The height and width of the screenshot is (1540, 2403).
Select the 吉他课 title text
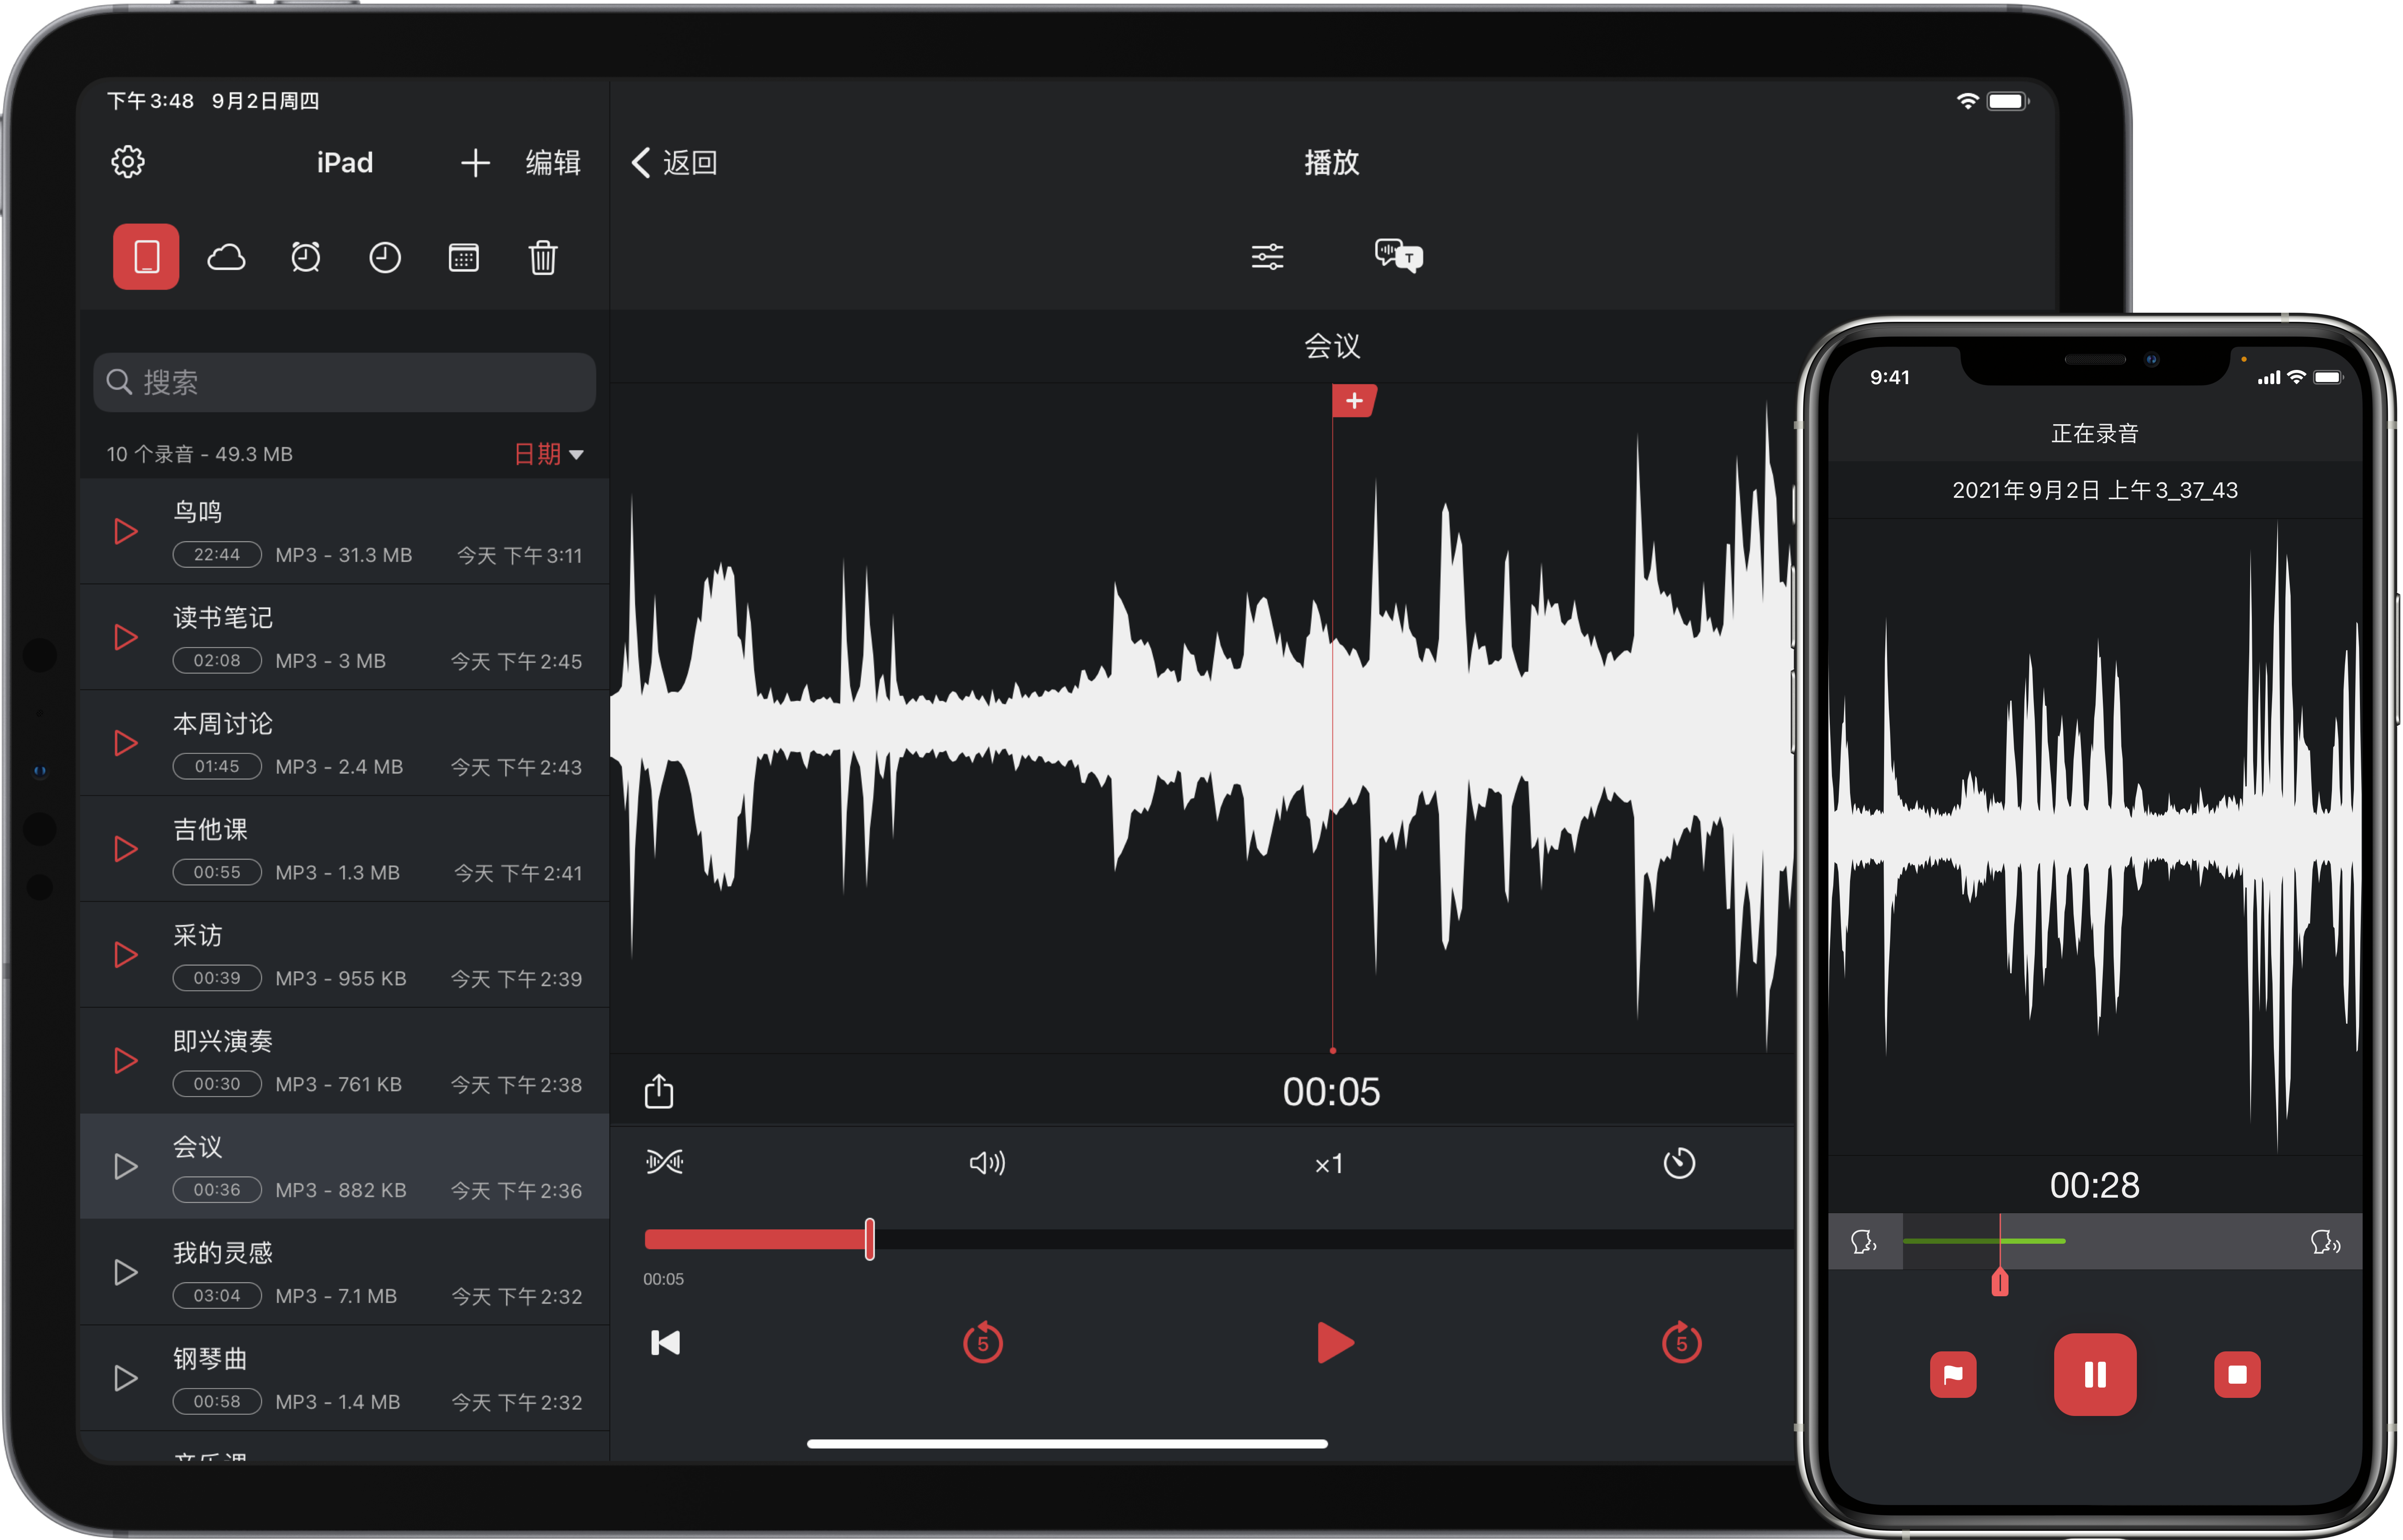(210, 830)
